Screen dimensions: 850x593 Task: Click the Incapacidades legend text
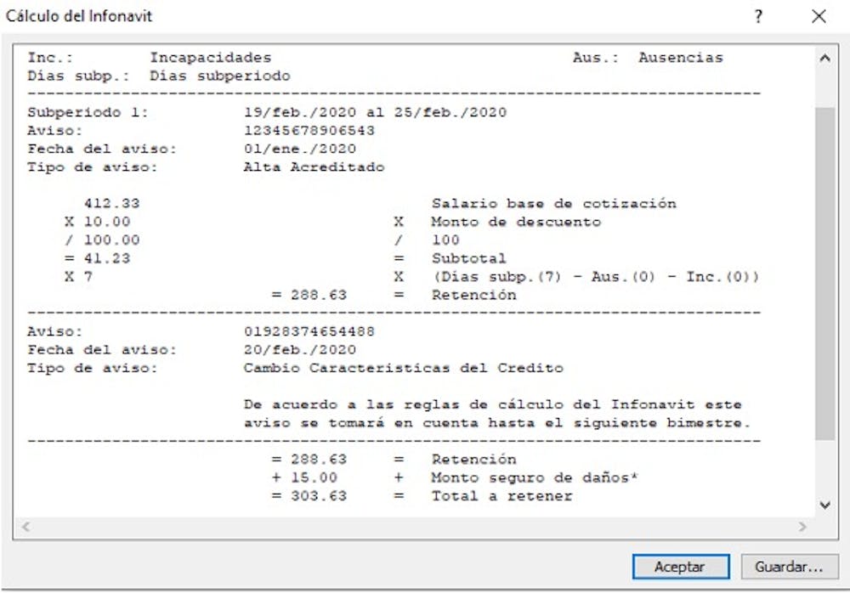point(210,58)
